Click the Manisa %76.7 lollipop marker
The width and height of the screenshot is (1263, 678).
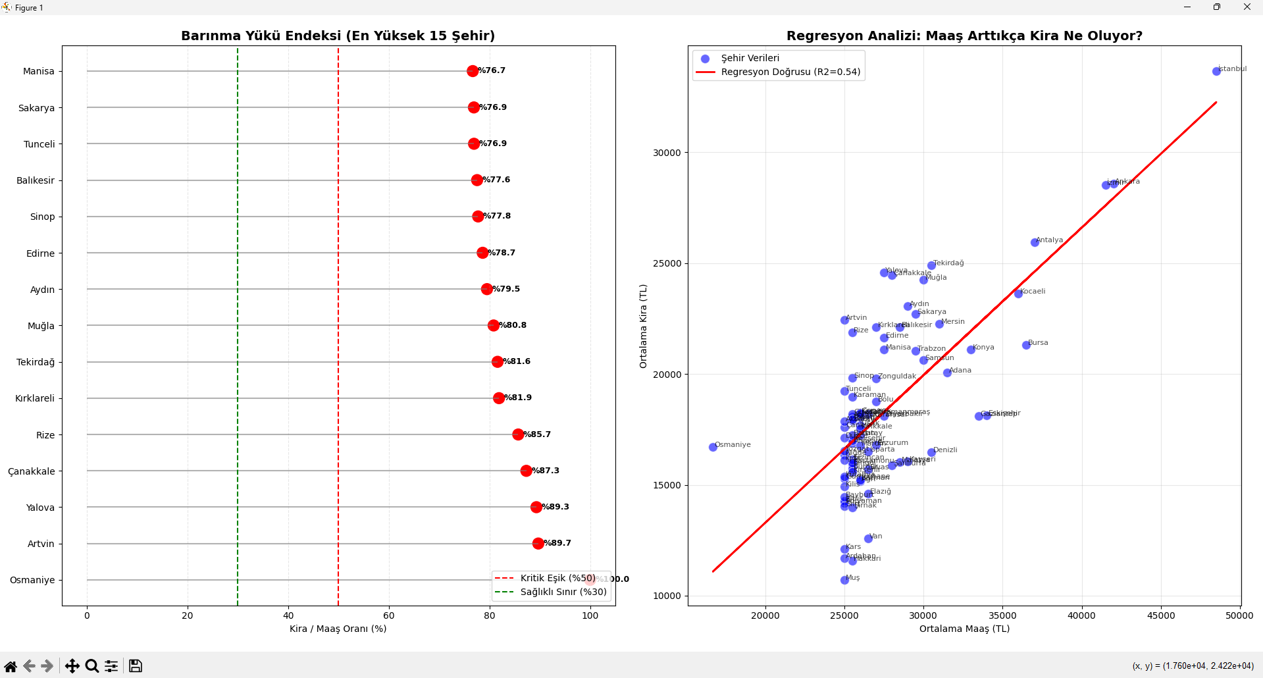(473, 71)
